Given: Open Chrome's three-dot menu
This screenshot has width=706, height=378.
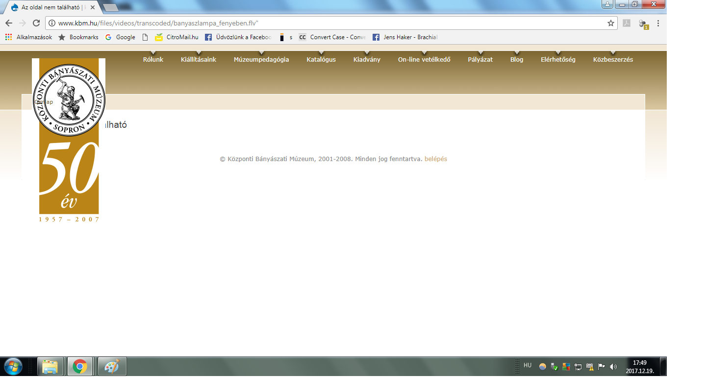Looking at the screenshot, I should [x=658, y=23].
